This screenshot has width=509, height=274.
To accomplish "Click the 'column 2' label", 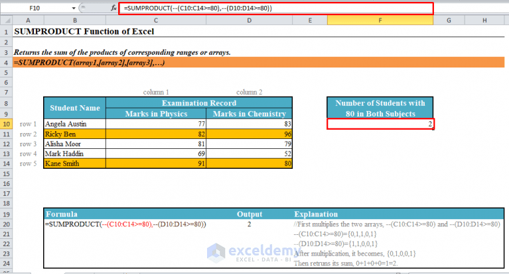I will [249, 92].
